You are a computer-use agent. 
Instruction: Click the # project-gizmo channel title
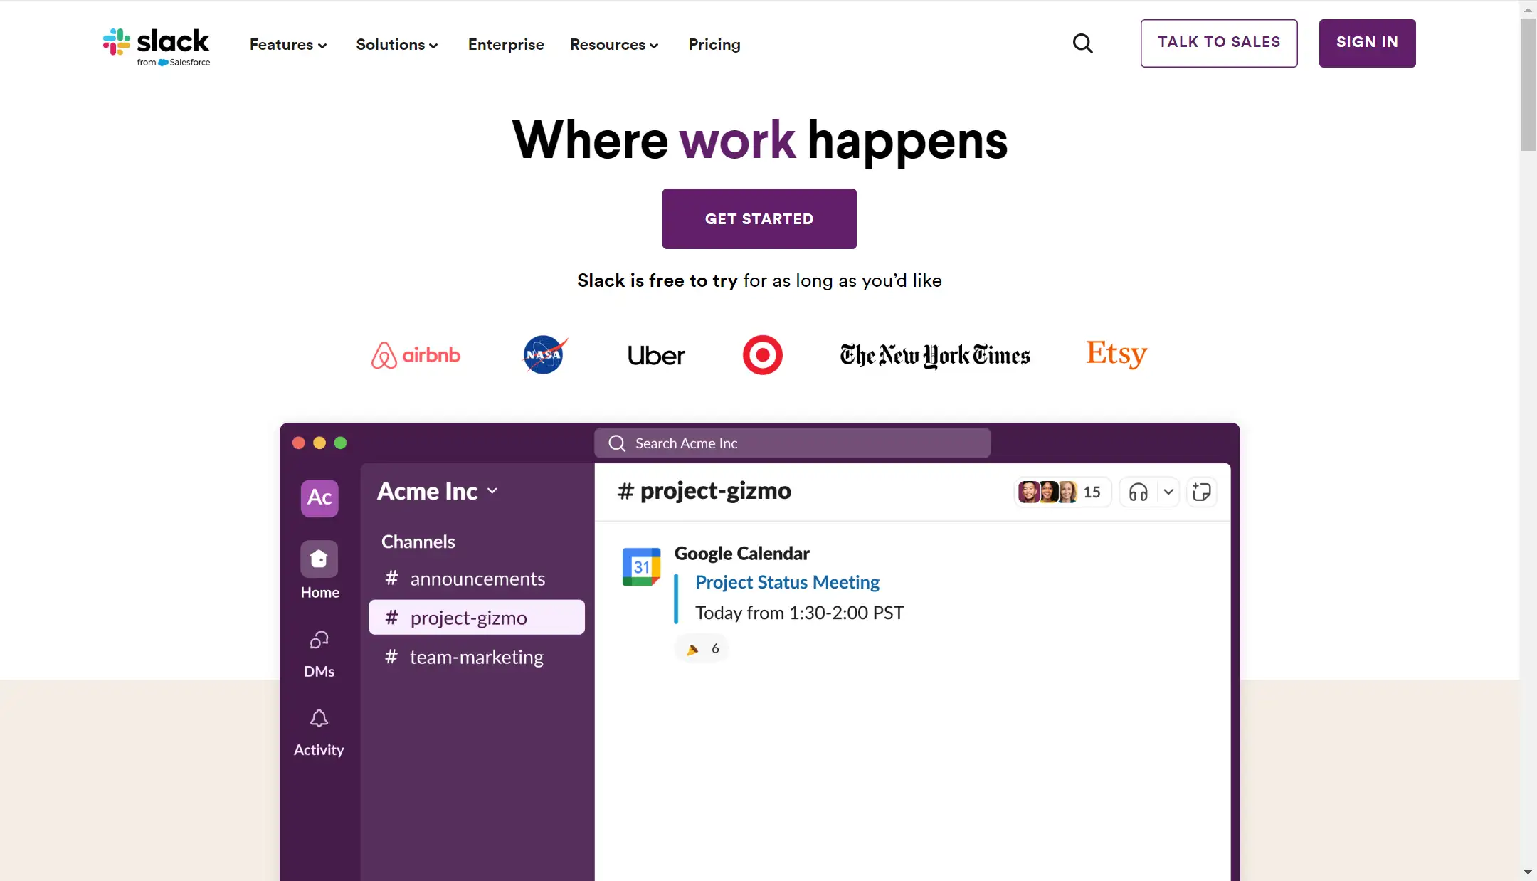(704, 490)
